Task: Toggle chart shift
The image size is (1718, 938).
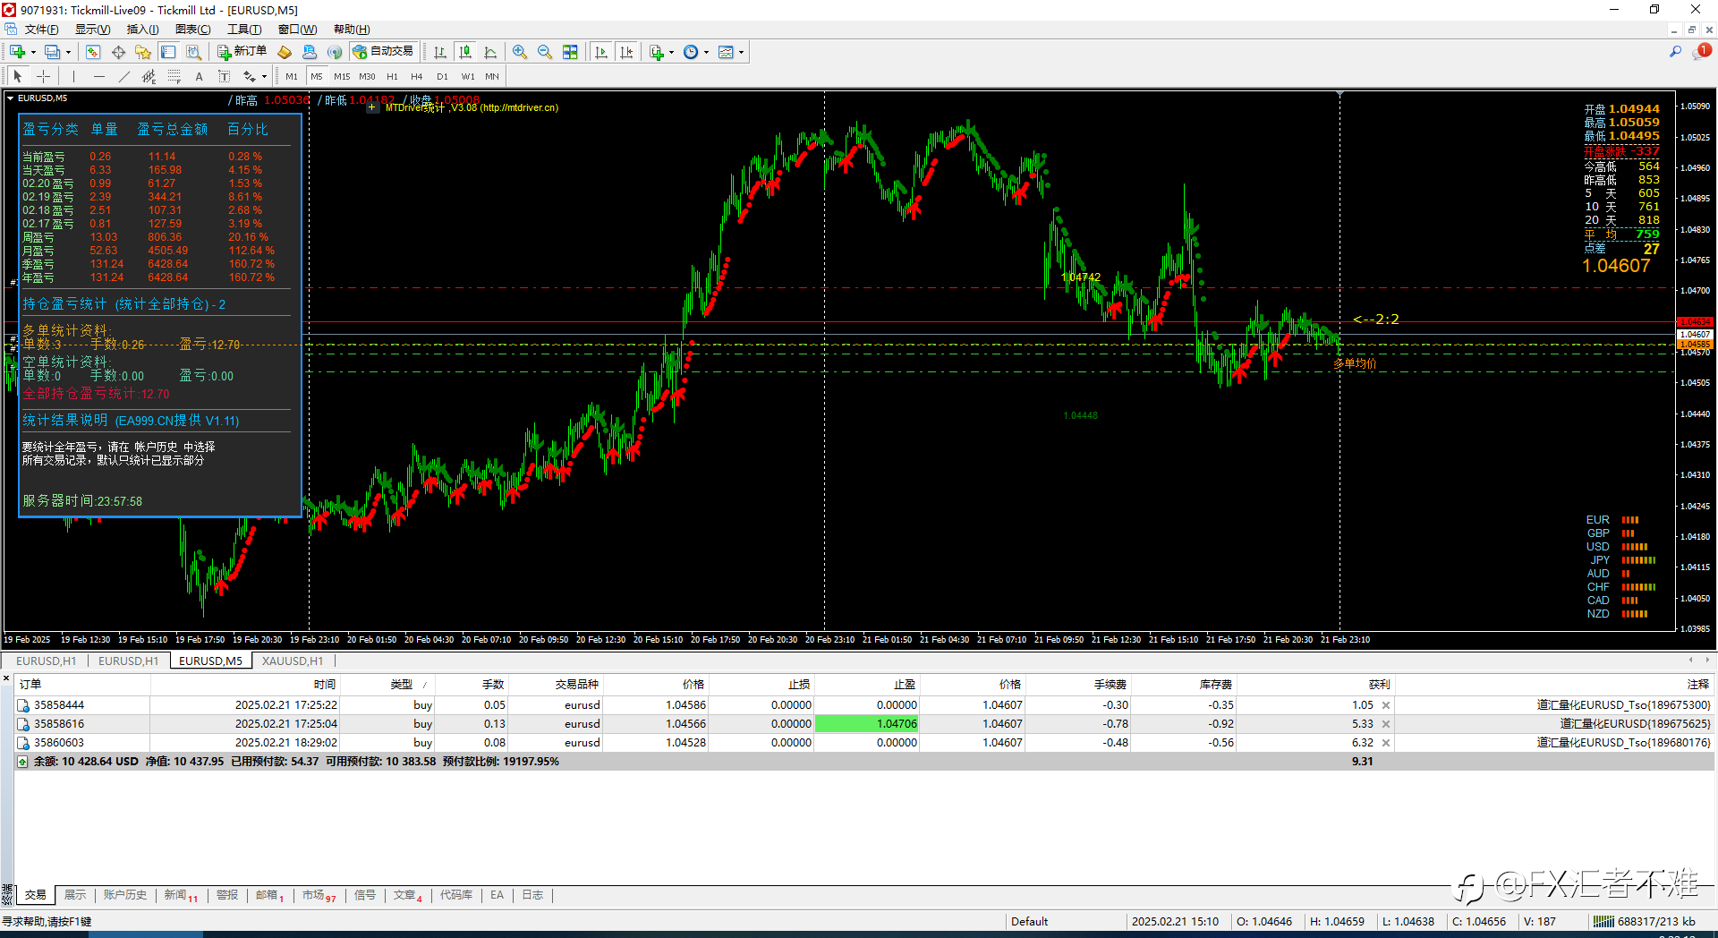Action: point(626,52)
